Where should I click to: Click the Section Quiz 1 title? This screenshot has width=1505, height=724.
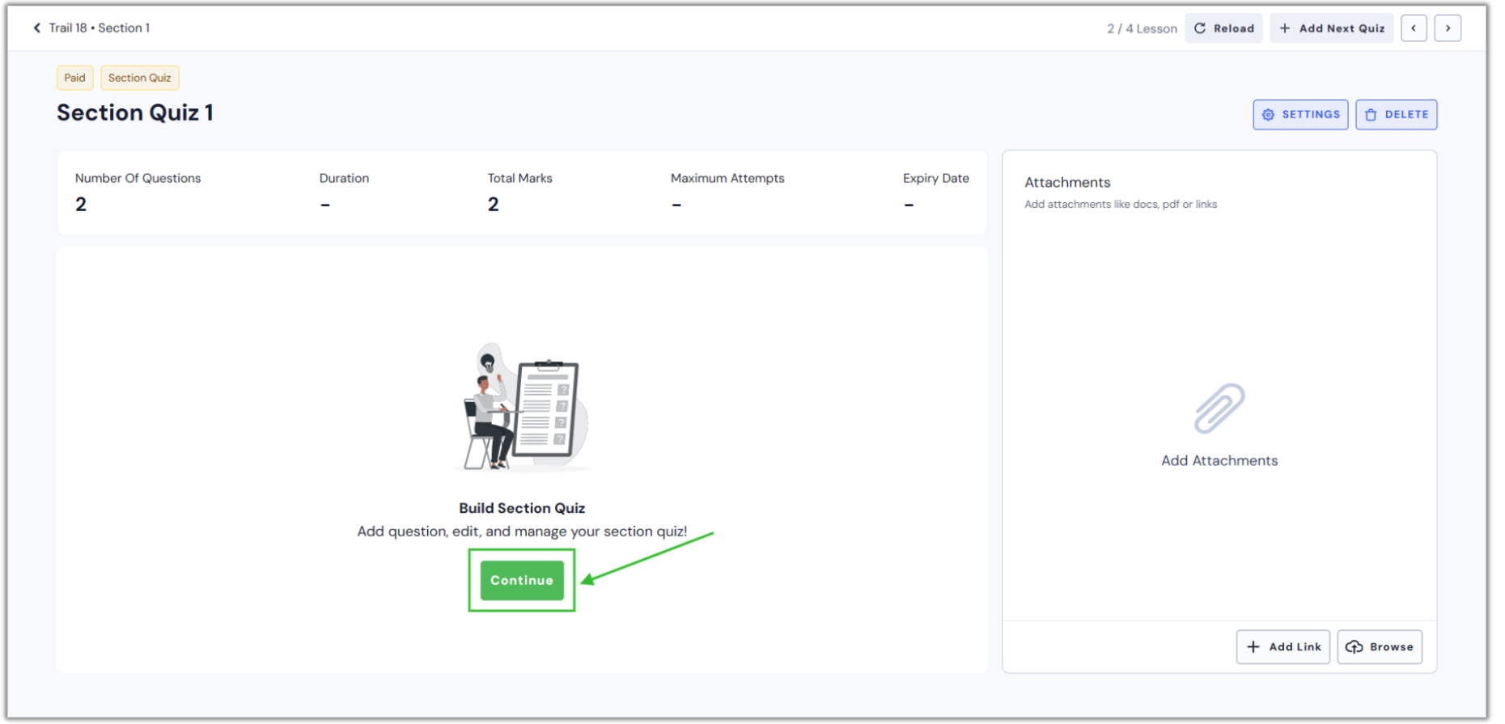(135, 112)
